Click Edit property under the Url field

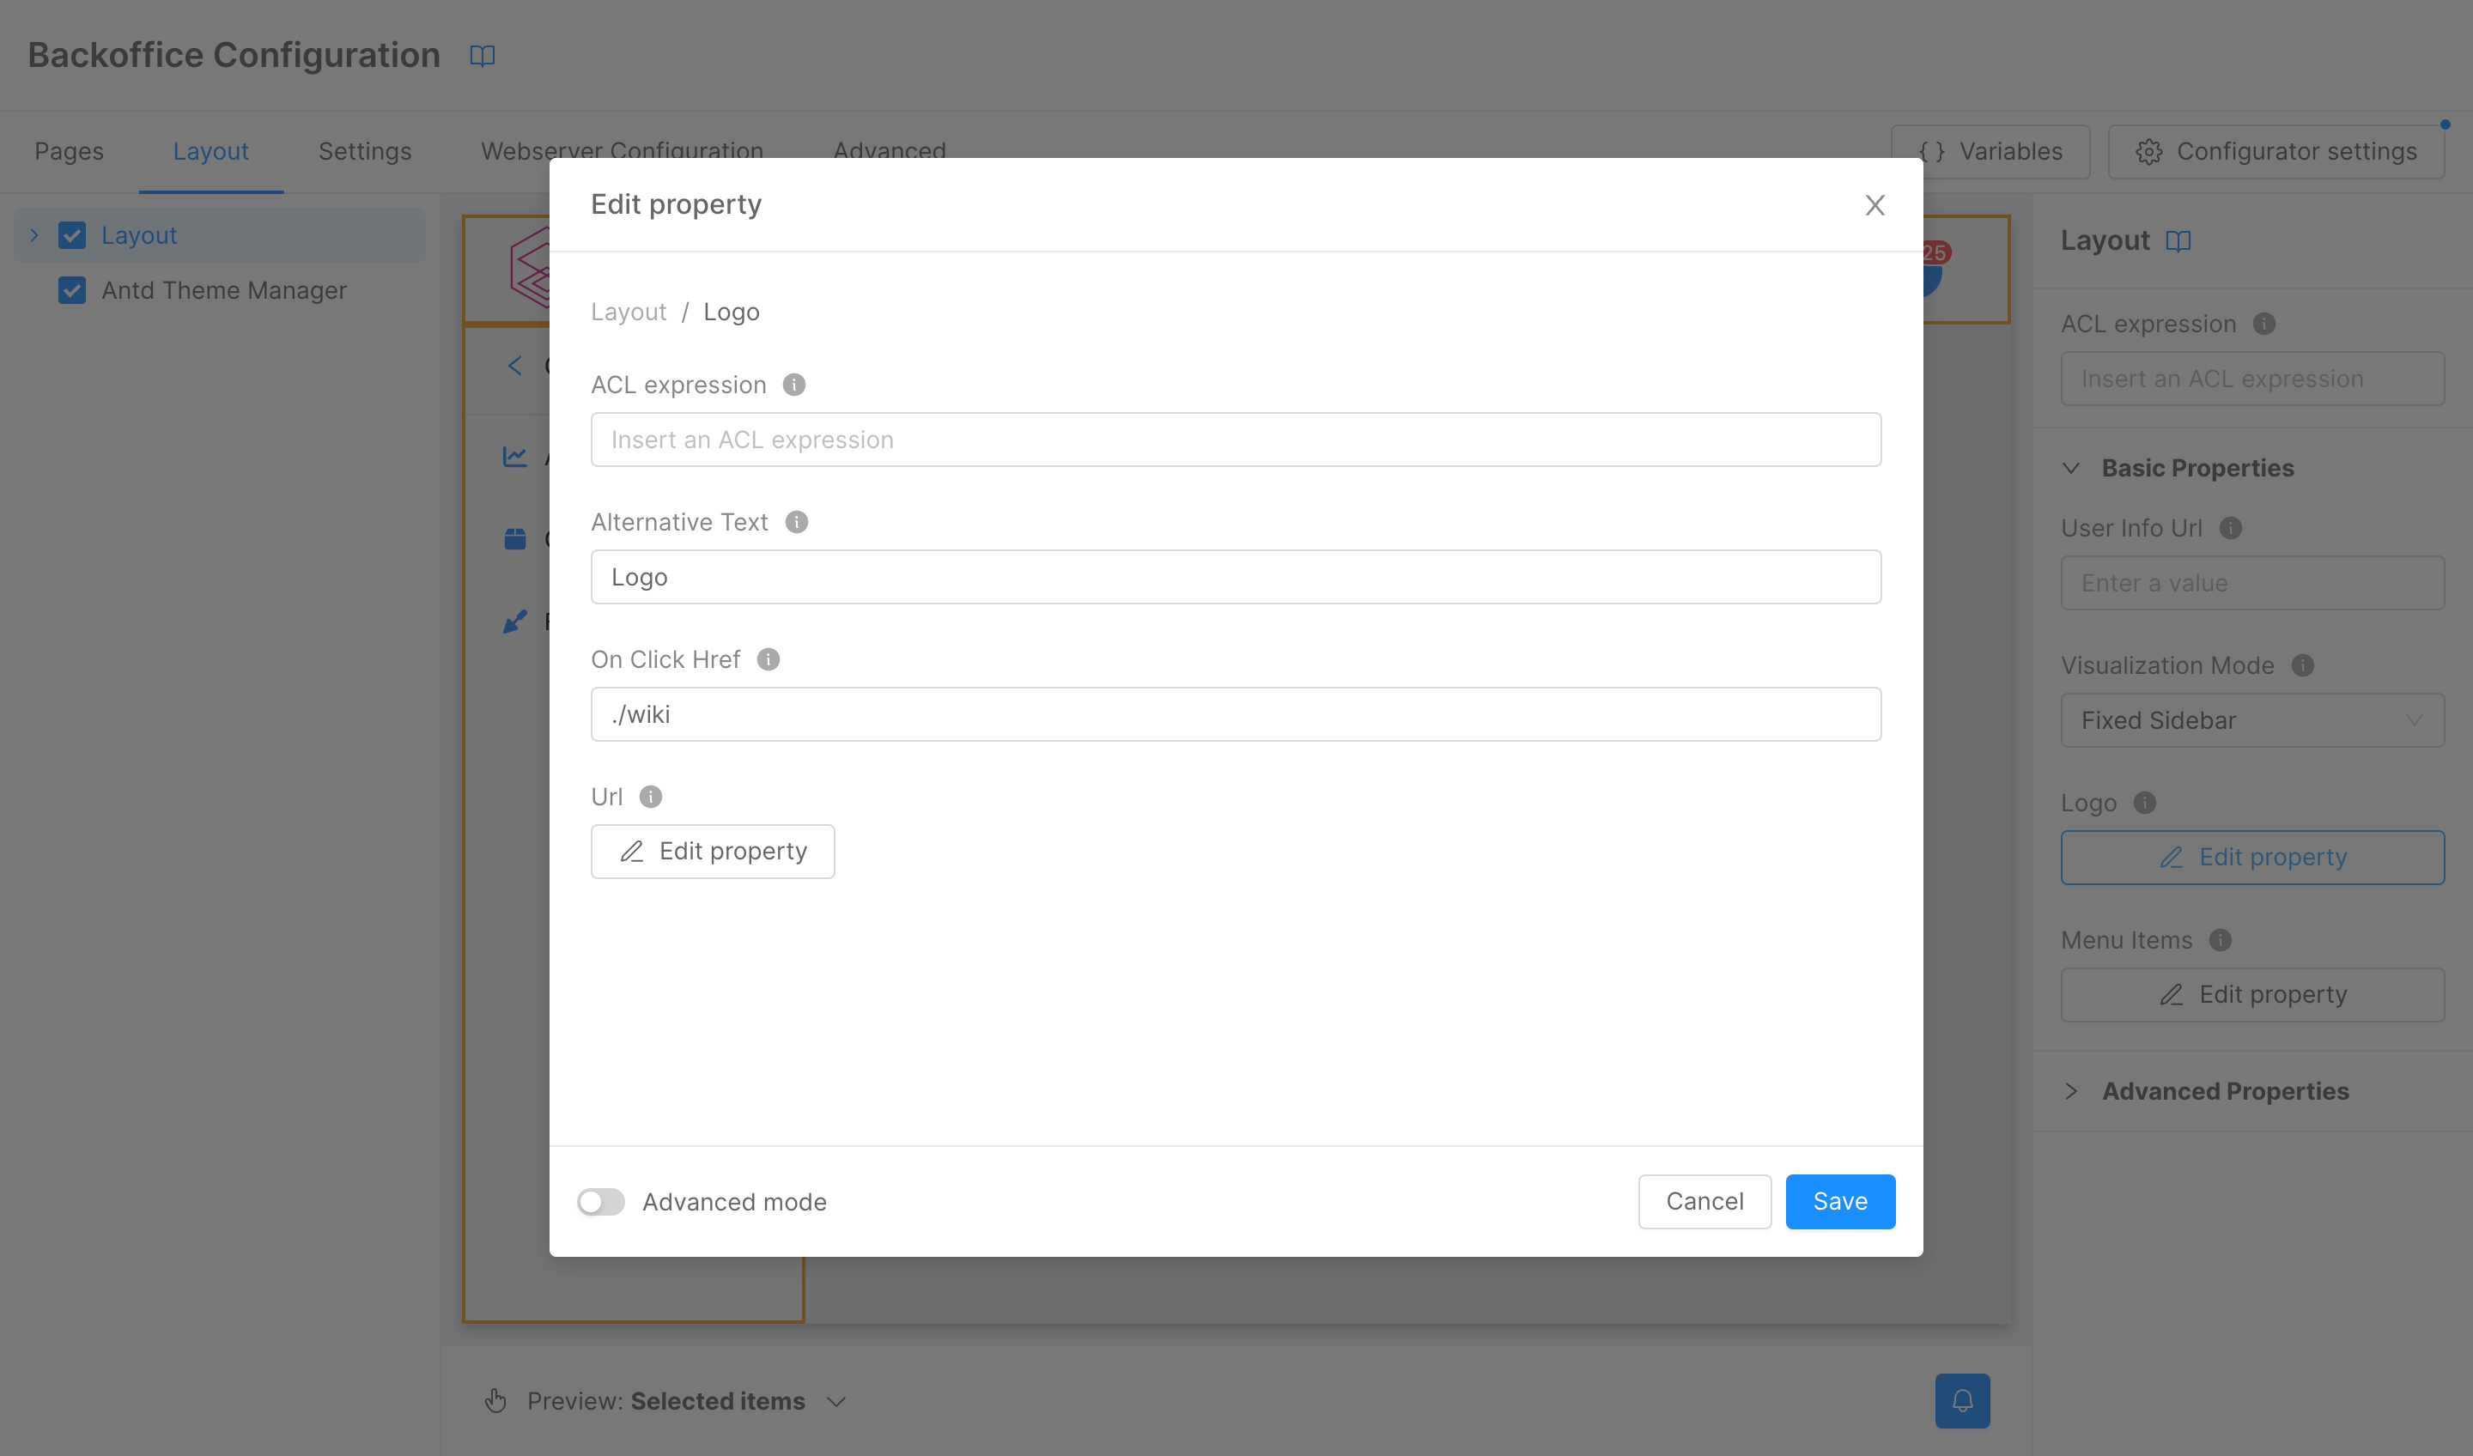pyautogui.click(x=713, y=851)
